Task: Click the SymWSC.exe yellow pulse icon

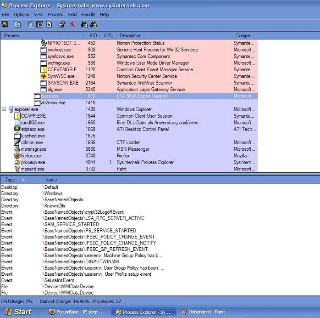Action: pos(44,76)
